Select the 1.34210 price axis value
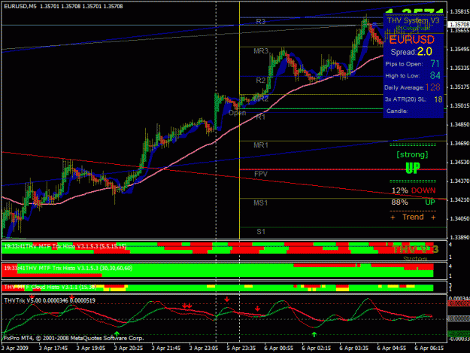 point(459,199)
